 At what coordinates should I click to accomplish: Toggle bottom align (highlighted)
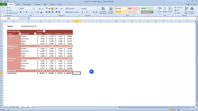coord(52,8)
